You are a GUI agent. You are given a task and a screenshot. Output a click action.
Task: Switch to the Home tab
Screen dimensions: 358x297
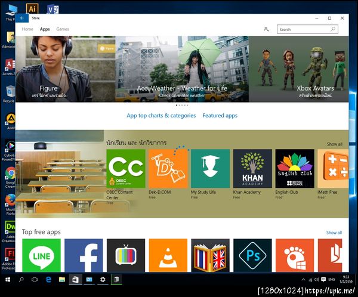(x=27, y=29)
